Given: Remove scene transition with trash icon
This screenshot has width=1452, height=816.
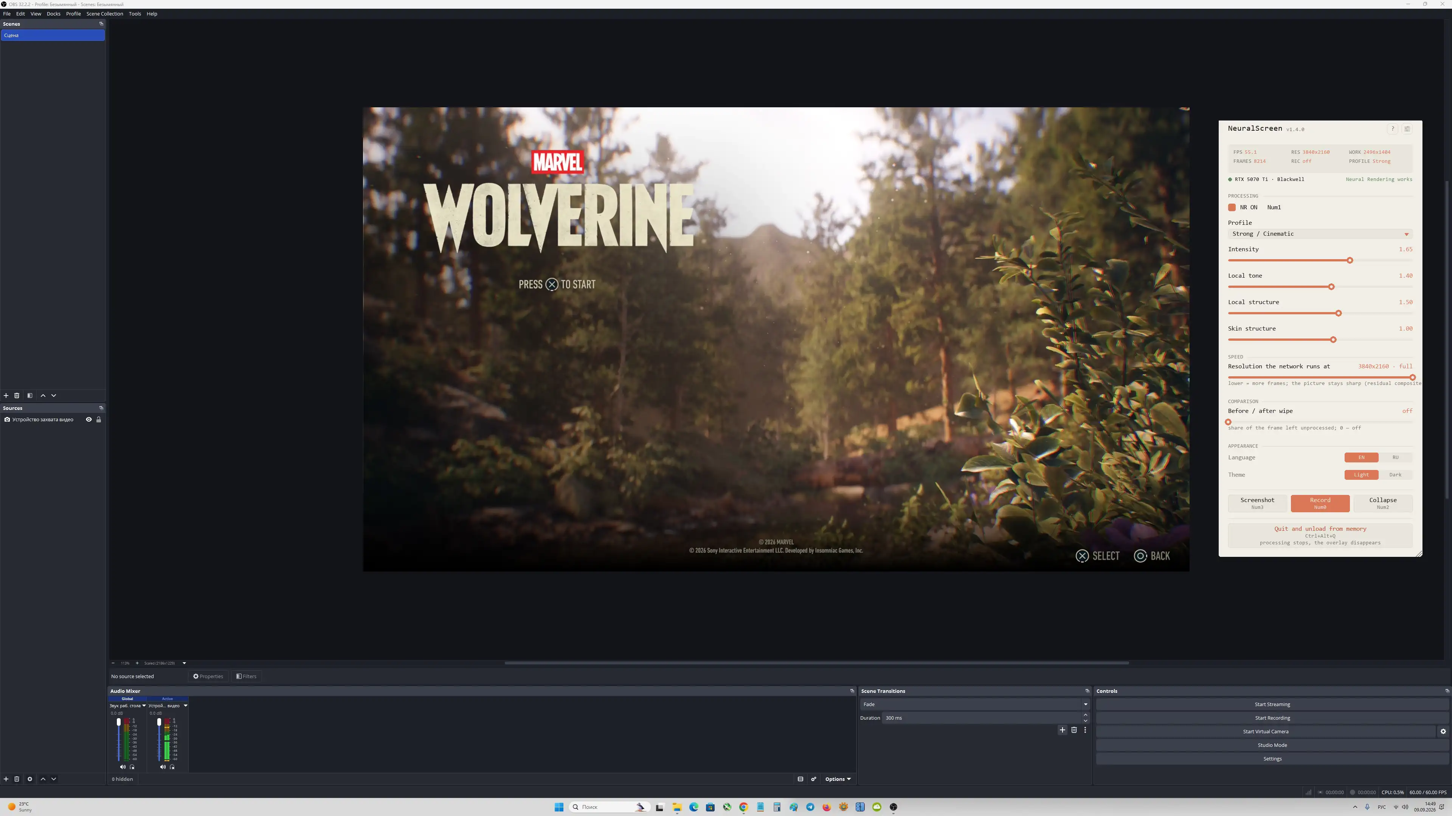Looking at the screenshot, I should click(x=1074, y=730).
